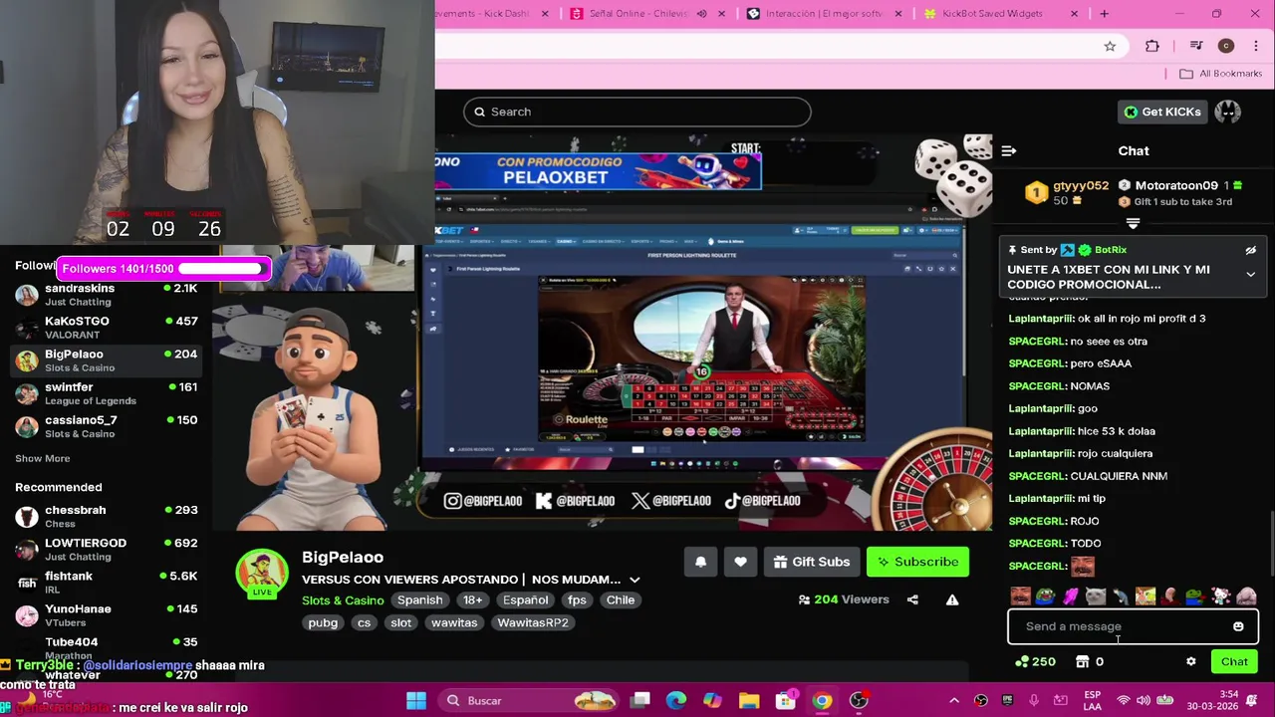The width and height of the screenshot is (1275, 717).
Task: Focus the Kick Search box
Action: coord(637,112)
